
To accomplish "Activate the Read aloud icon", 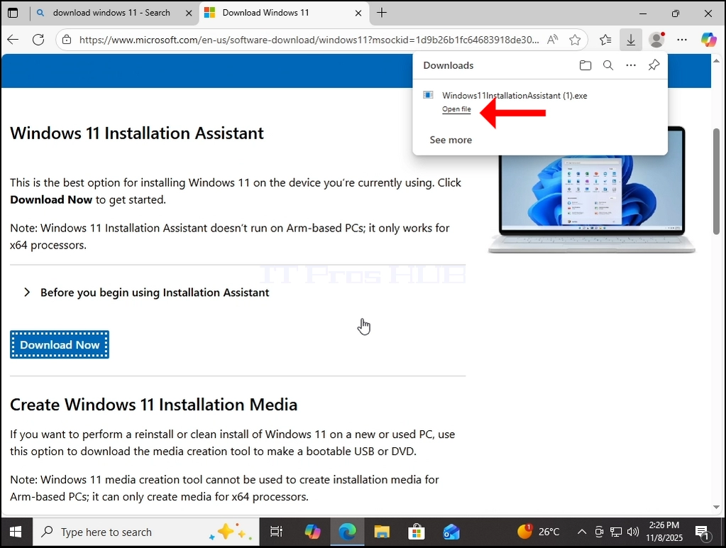I will tap(552, 40).
